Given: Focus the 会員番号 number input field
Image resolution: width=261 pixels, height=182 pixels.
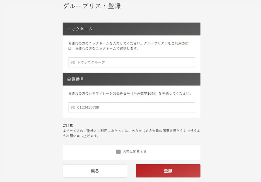Looking at the screenshot, I should point(132,107).
